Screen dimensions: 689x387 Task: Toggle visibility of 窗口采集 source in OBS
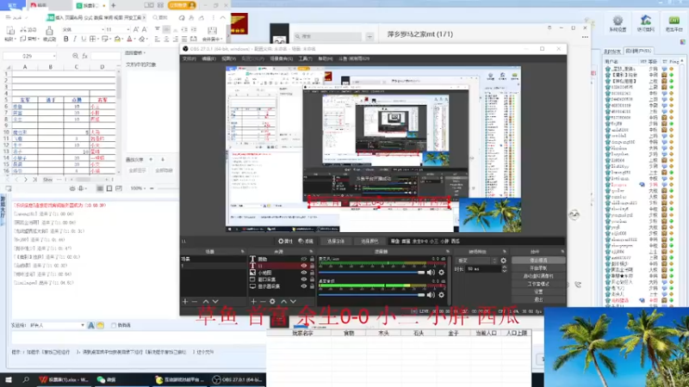[304, 279]
